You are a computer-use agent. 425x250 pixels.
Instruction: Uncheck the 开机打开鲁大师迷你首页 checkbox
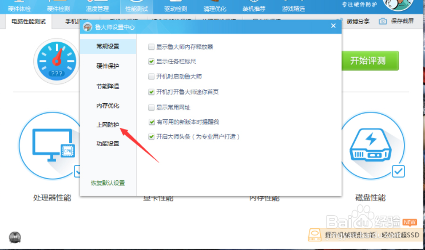[151, 92]
